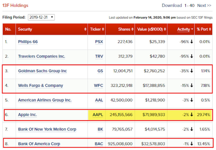The image size is (216, 150).
Task: Click the Download link
Action: [x=172, y=5]
